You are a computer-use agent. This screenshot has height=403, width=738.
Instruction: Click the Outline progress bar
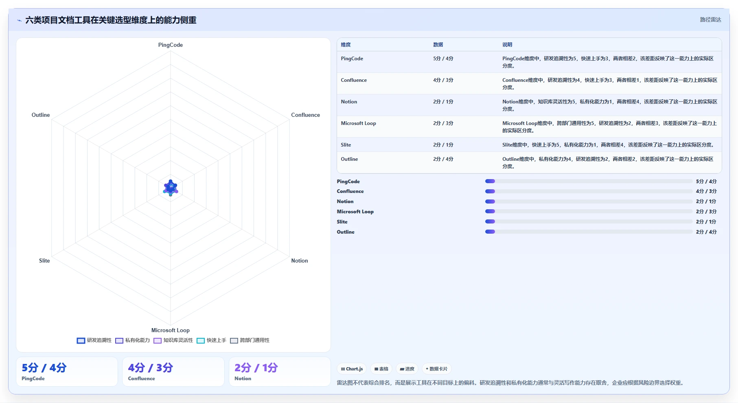tap(589, 232)
